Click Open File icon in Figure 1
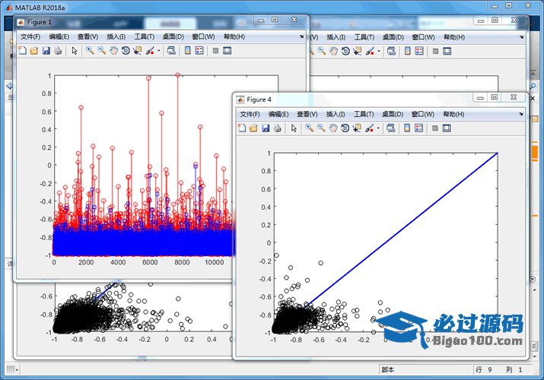The height and width of the screenshot is (380, 544). pyautogui.click(x=34, y=51)
